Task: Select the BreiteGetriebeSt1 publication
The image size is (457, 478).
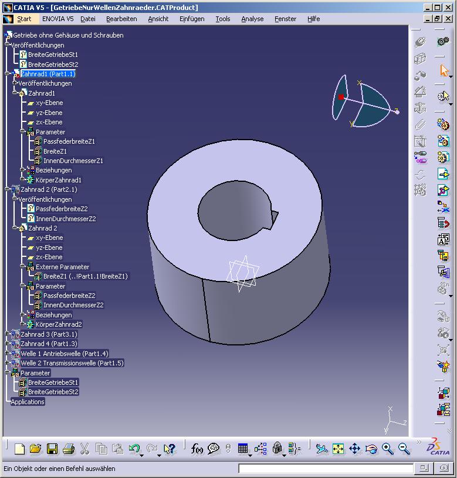Action: (53, 55)
